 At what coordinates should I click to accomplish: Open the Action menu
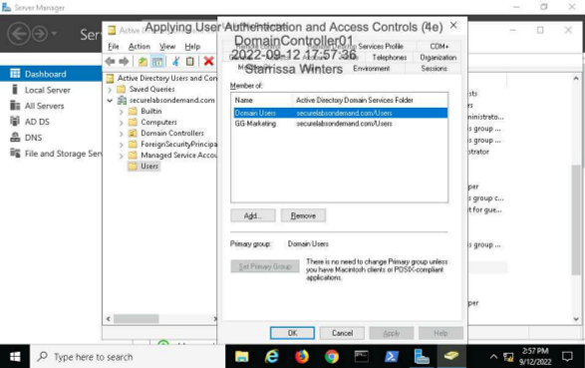tap(140, 46)
